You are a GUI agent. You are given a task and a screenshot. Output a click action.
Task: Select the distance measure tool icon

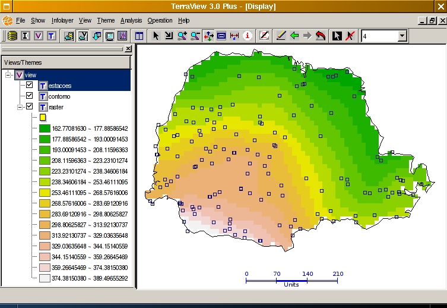(x=234, y=36)
